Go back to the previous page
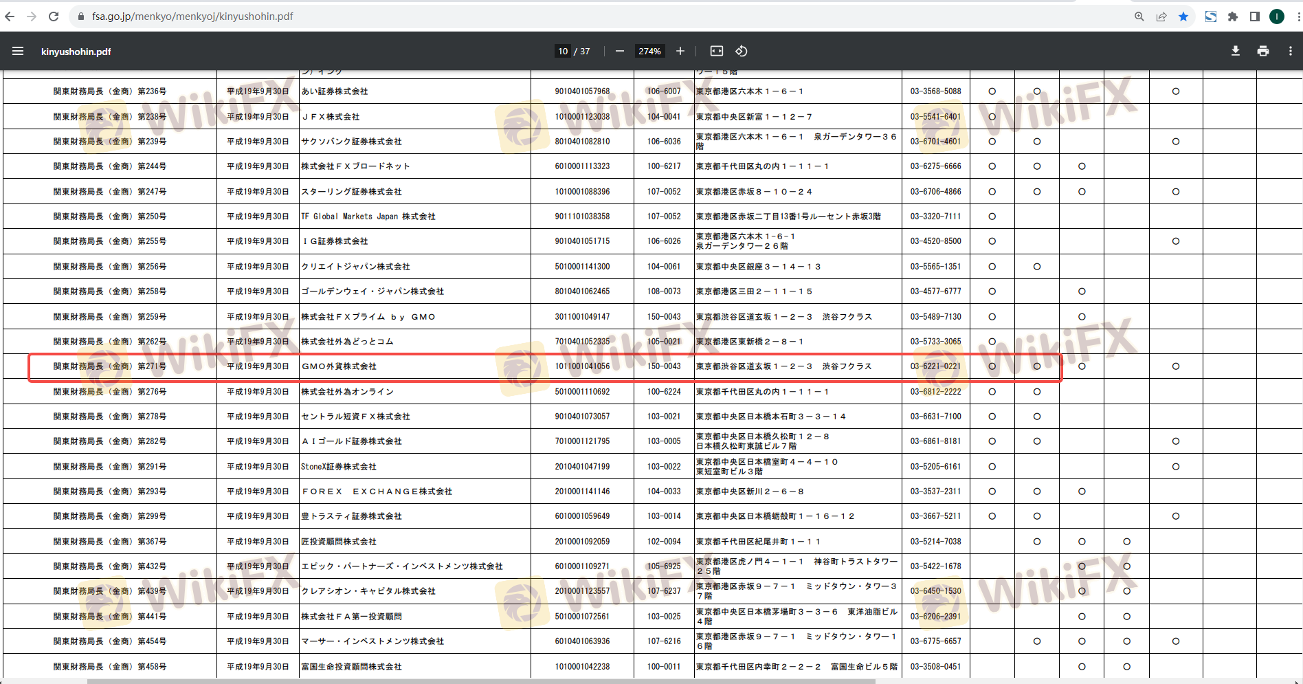 10,16
